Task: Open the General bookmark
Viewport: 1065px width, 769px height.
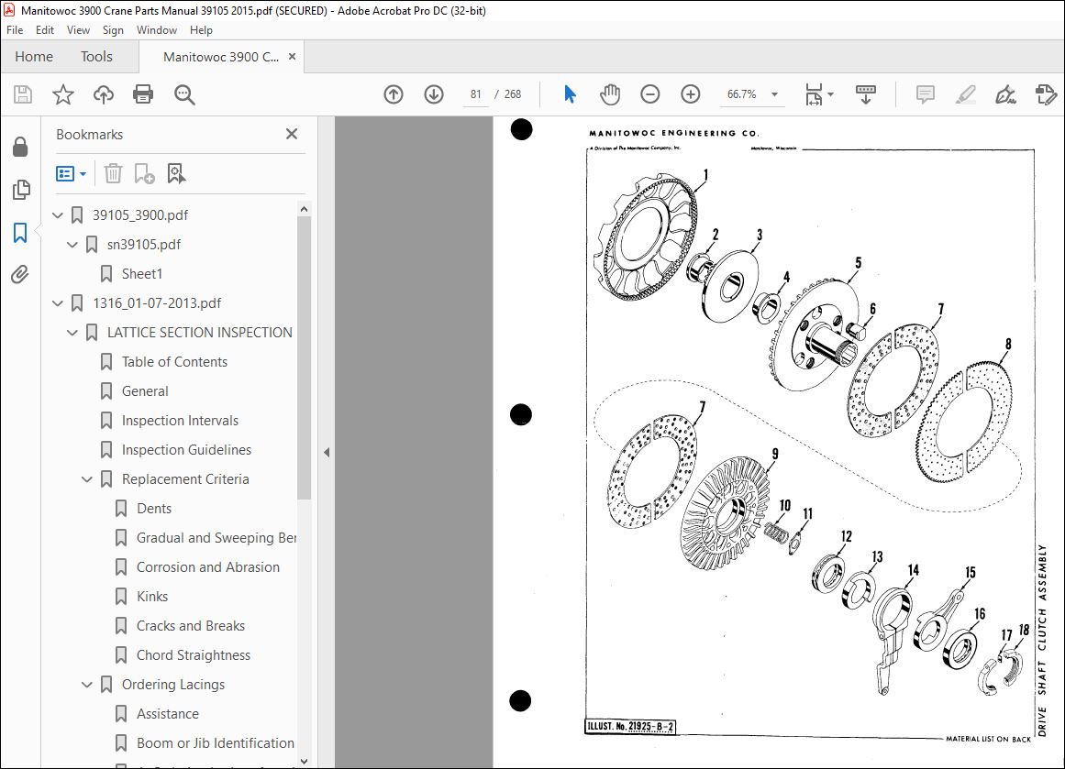Action: pos(145,391)
